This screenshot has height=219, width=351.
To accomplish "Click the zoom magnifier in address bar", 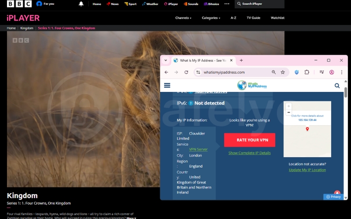I will pyautogui.click(x=273, y=72).
